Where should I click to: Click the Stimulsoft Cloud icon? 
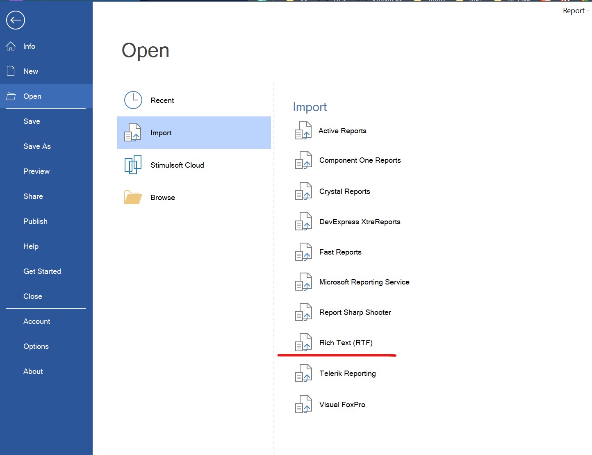(133, 165)
